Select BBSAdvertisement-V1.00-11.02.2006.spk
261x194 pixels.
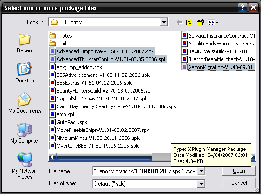(103, 75)
